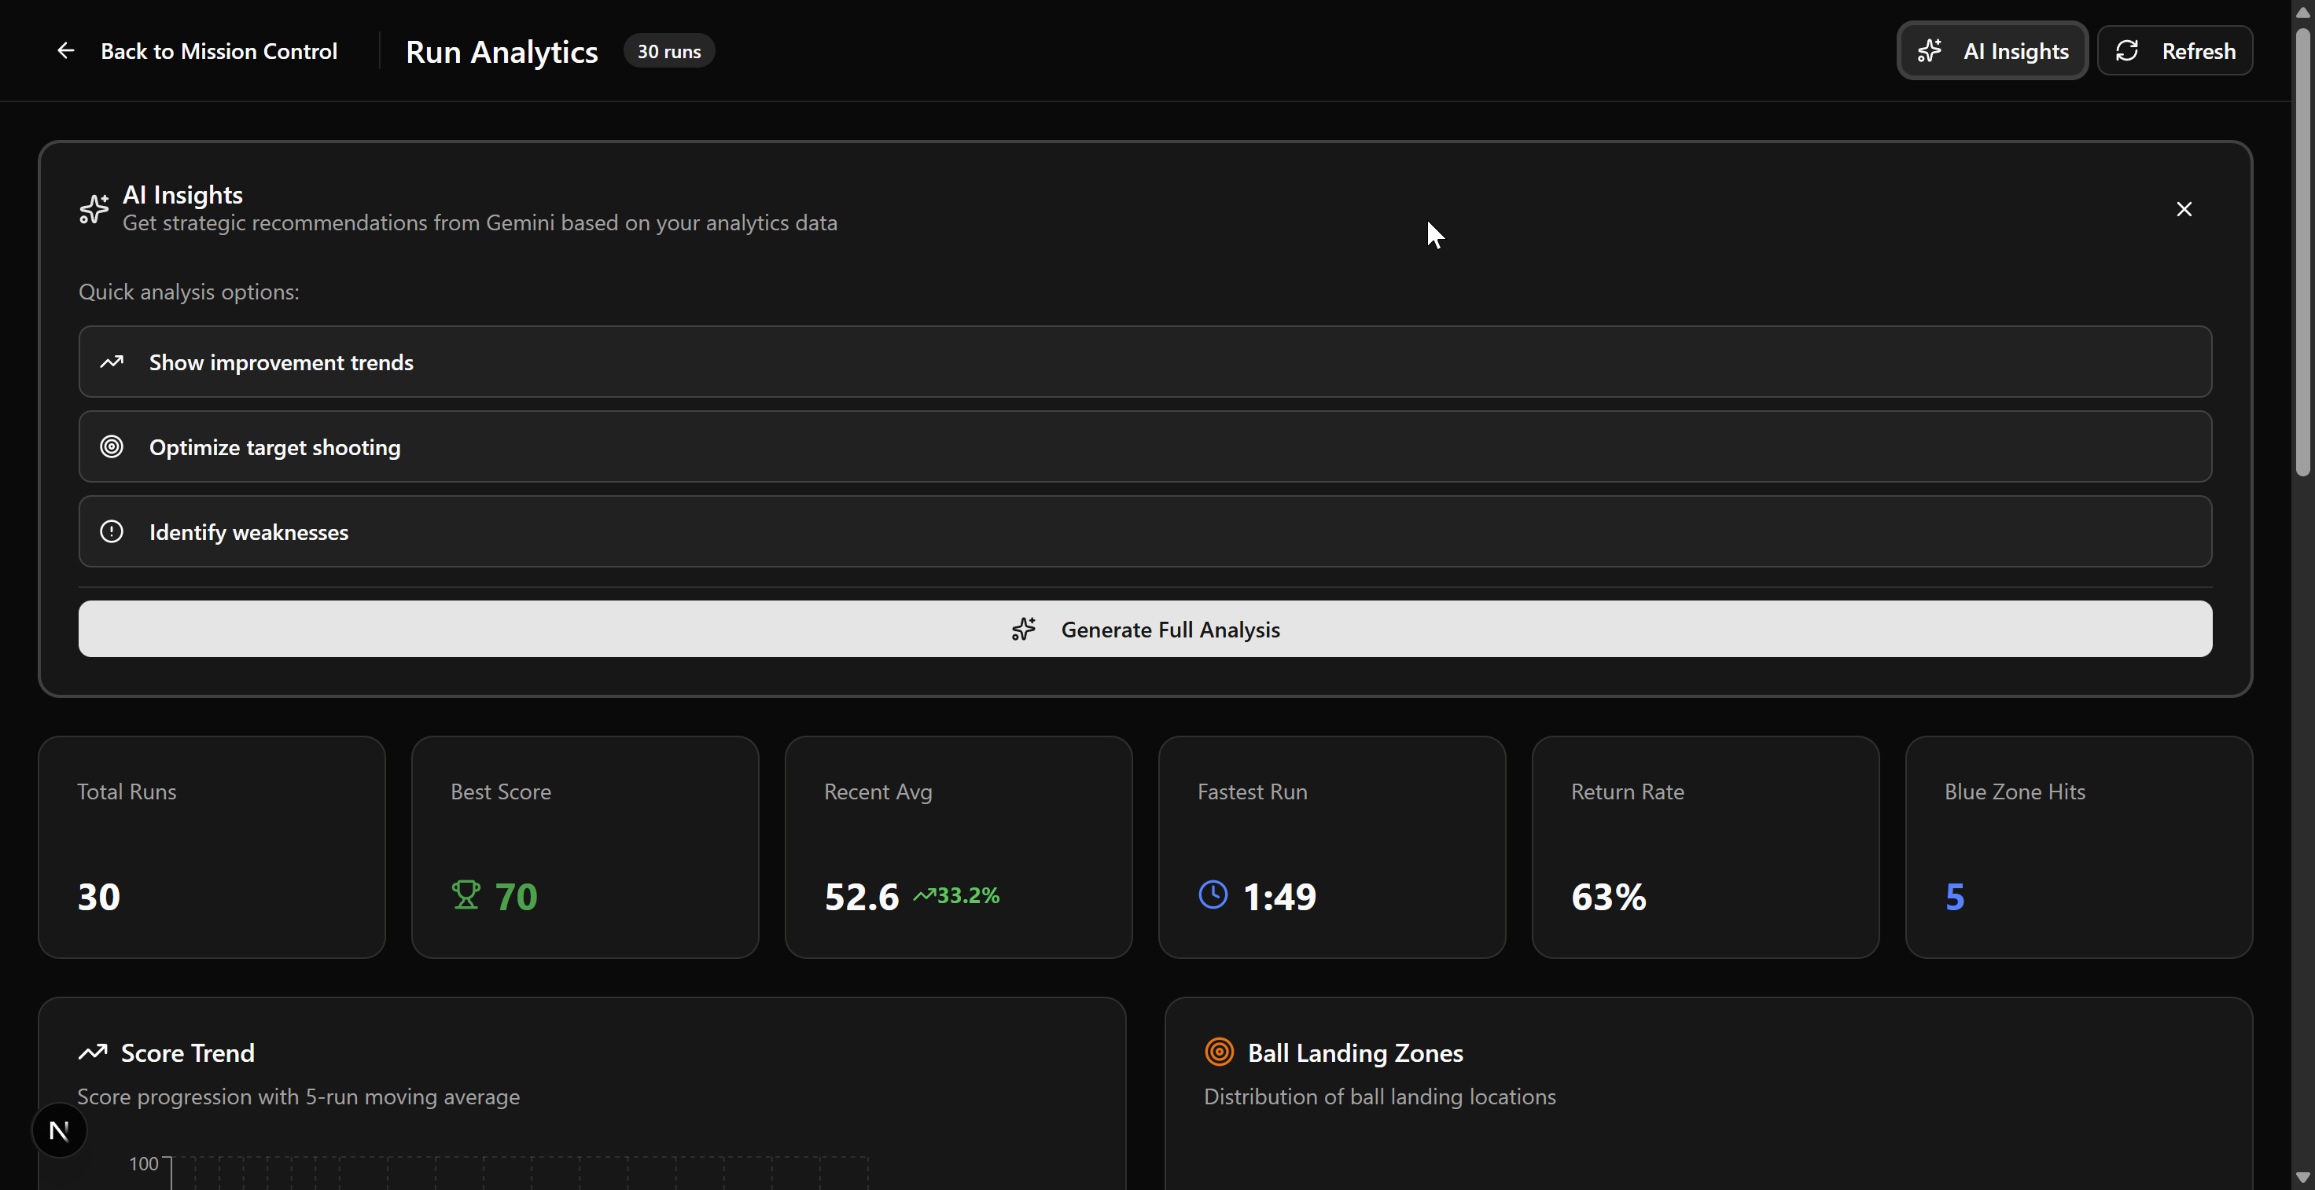Select Show improvement trends option

[x=1144, y=362]
